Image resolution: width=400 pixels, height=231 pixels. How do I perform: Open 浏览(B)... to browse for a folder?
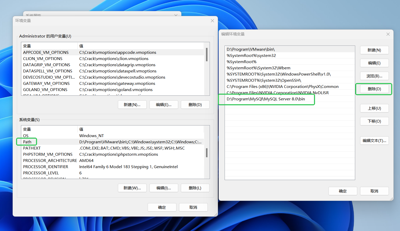pyautogui.click(x=374, y=76)
